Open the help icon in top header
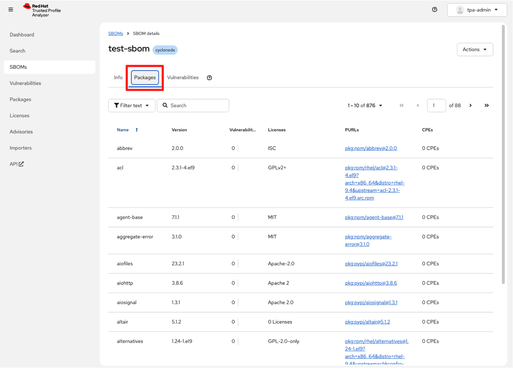The height and width of the screenshot is (369, 513). tap(434, 10)
